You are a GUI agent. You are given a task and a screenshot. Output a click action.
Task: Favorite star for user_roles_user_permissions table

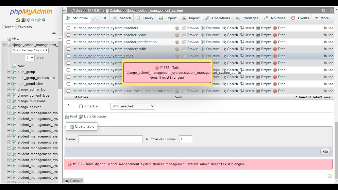pyautogui.click(x=177, y=91)
